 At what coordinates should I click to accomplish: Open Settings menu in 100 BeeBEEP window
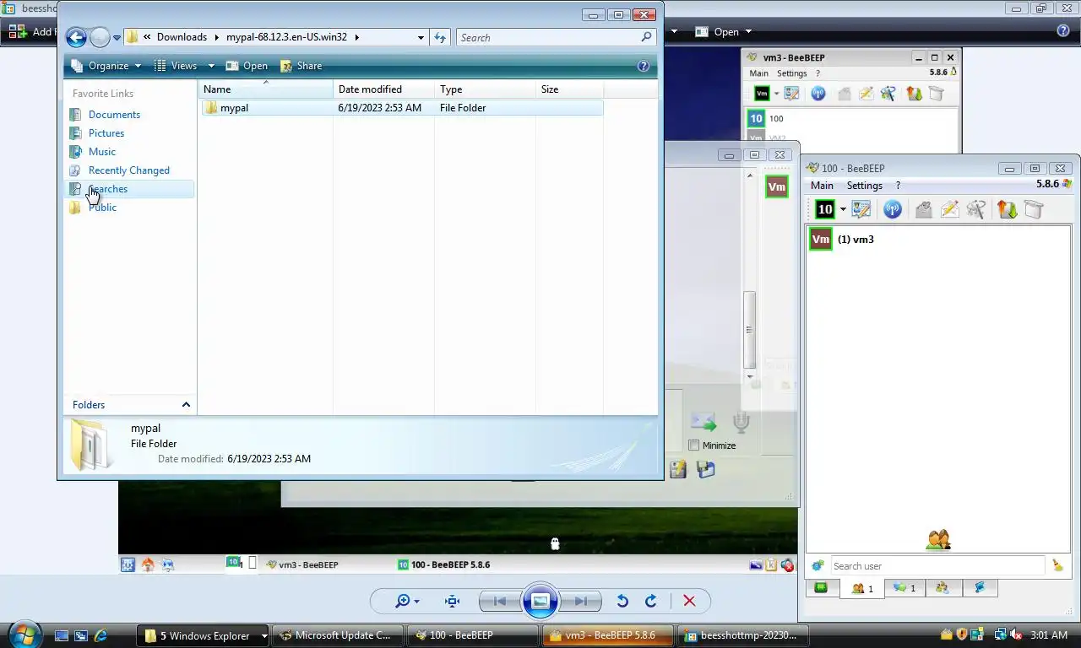(864, 186)
